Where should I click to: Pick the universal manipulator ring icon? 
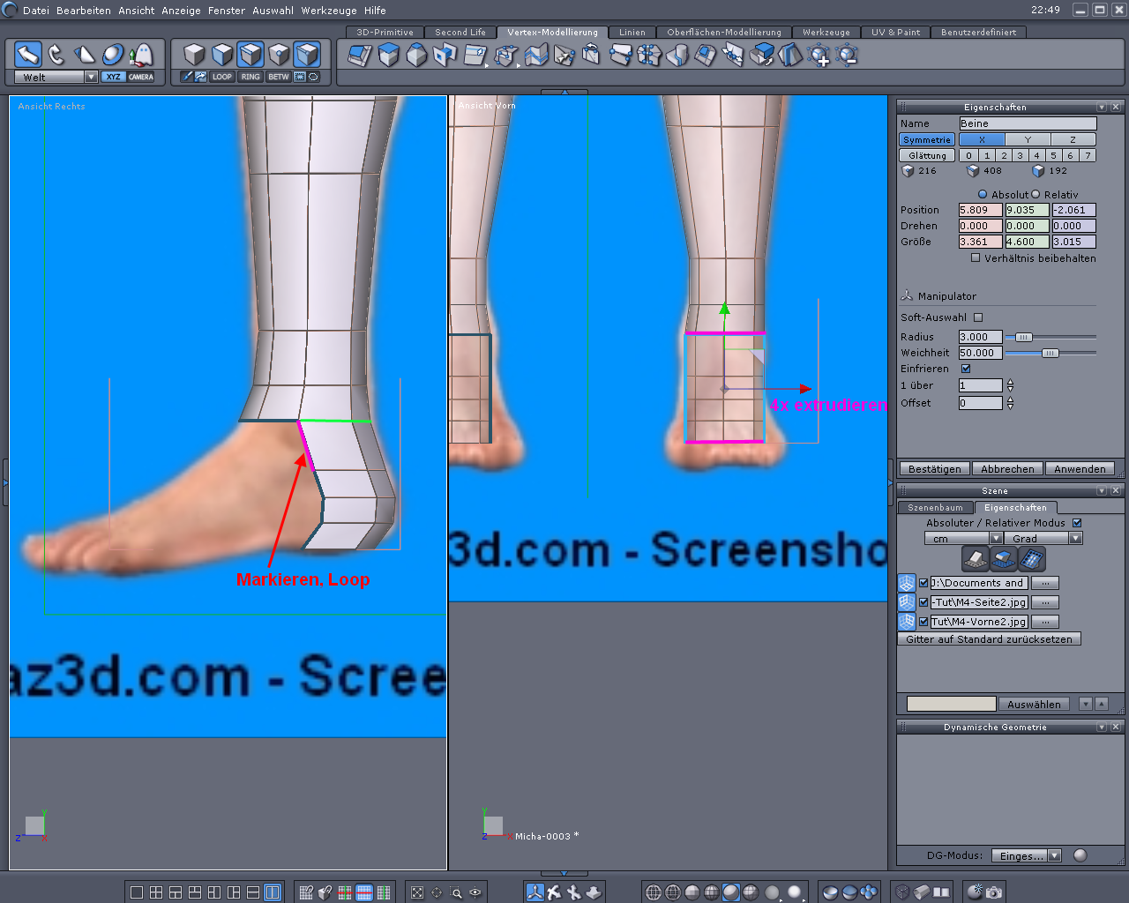113,55
